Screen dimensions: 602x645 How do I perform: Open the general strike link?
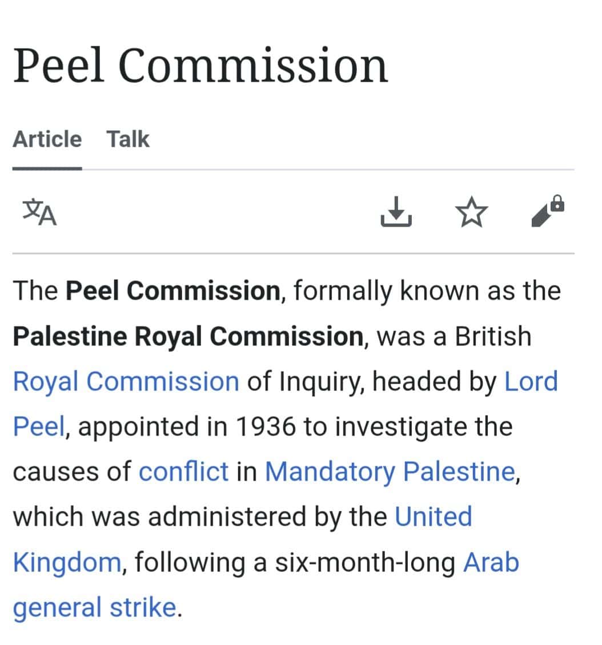[95, 607]
